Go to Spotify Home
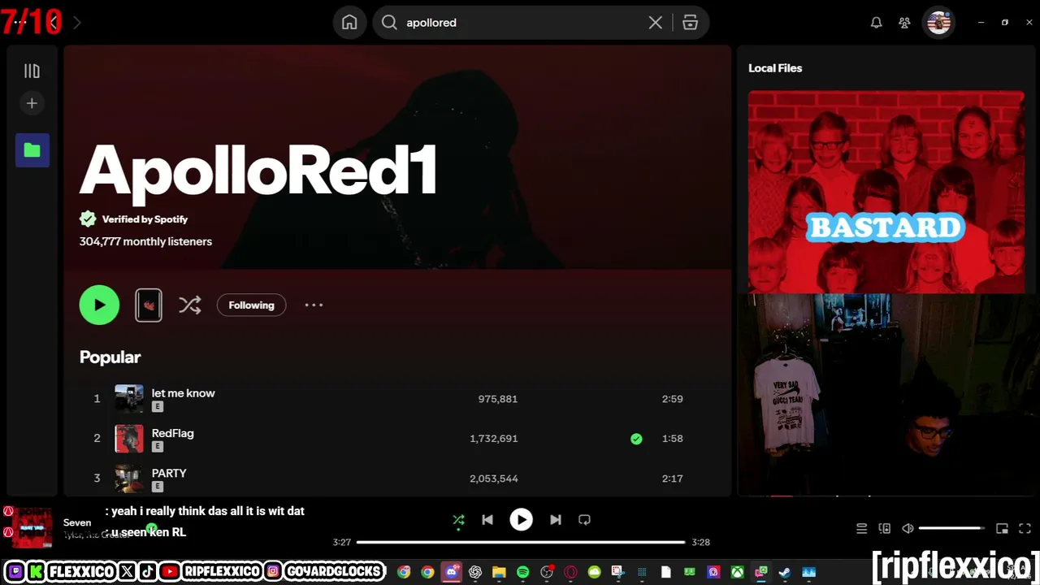 click(x=349, y=23)
